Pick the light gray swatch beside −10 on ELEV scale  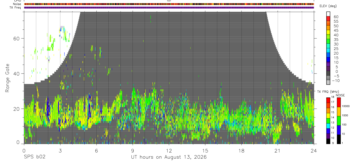click(329, 82)
